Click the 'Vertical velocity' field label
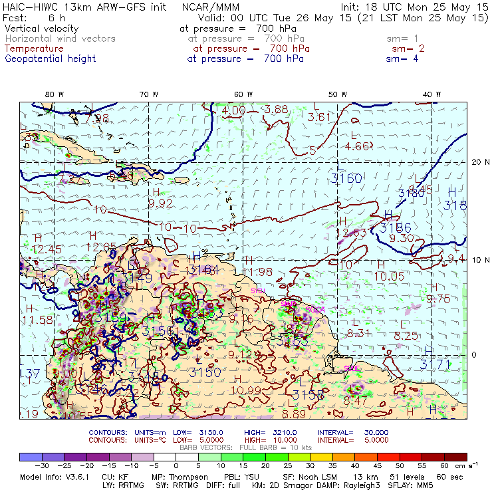This screenshot has height=492, width=492. coord(41,29)
